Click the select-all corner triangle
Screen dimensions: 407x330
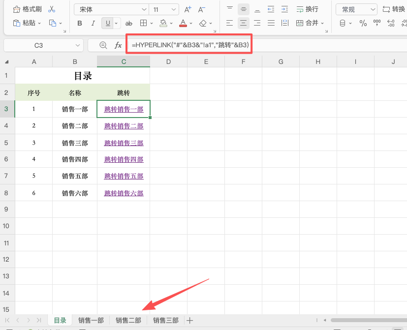click(x=7, y=62)
